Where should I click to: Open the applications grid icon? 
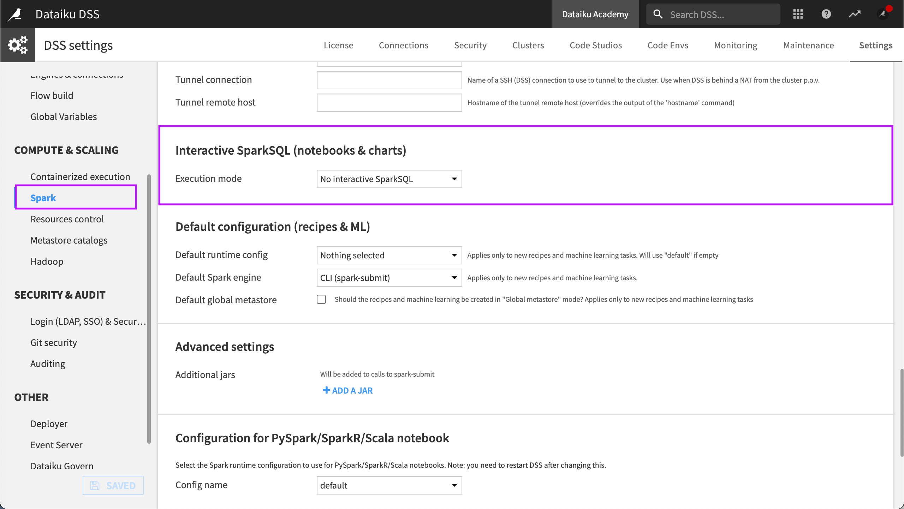pyautogui.click(x=798, y=14)
